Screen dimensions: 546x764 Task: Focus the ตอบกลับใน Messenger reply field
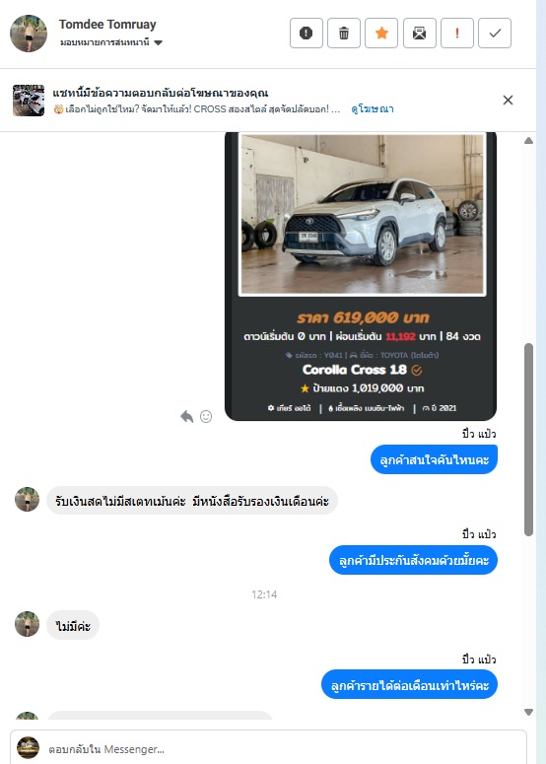pos(268,747)
